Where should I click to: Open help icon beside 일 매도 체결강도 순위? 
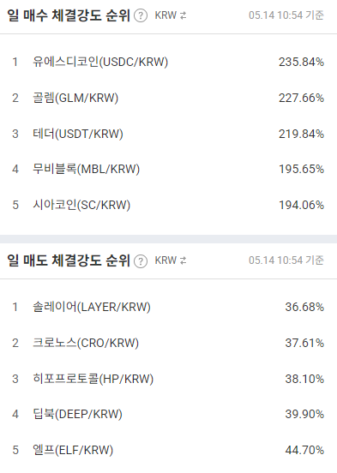141,261
